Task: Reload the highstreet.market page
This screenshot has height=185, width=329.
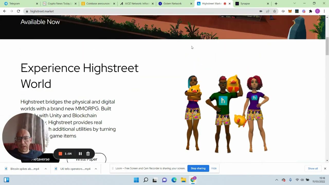Action: [x=19, y=11]
